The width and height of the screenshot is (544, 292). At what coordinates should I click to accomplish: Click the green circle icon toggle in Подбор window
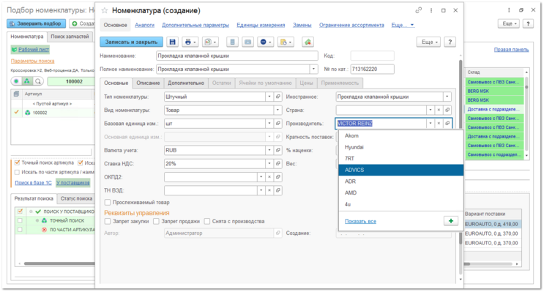pyautogui.click(x=16, y=81)
